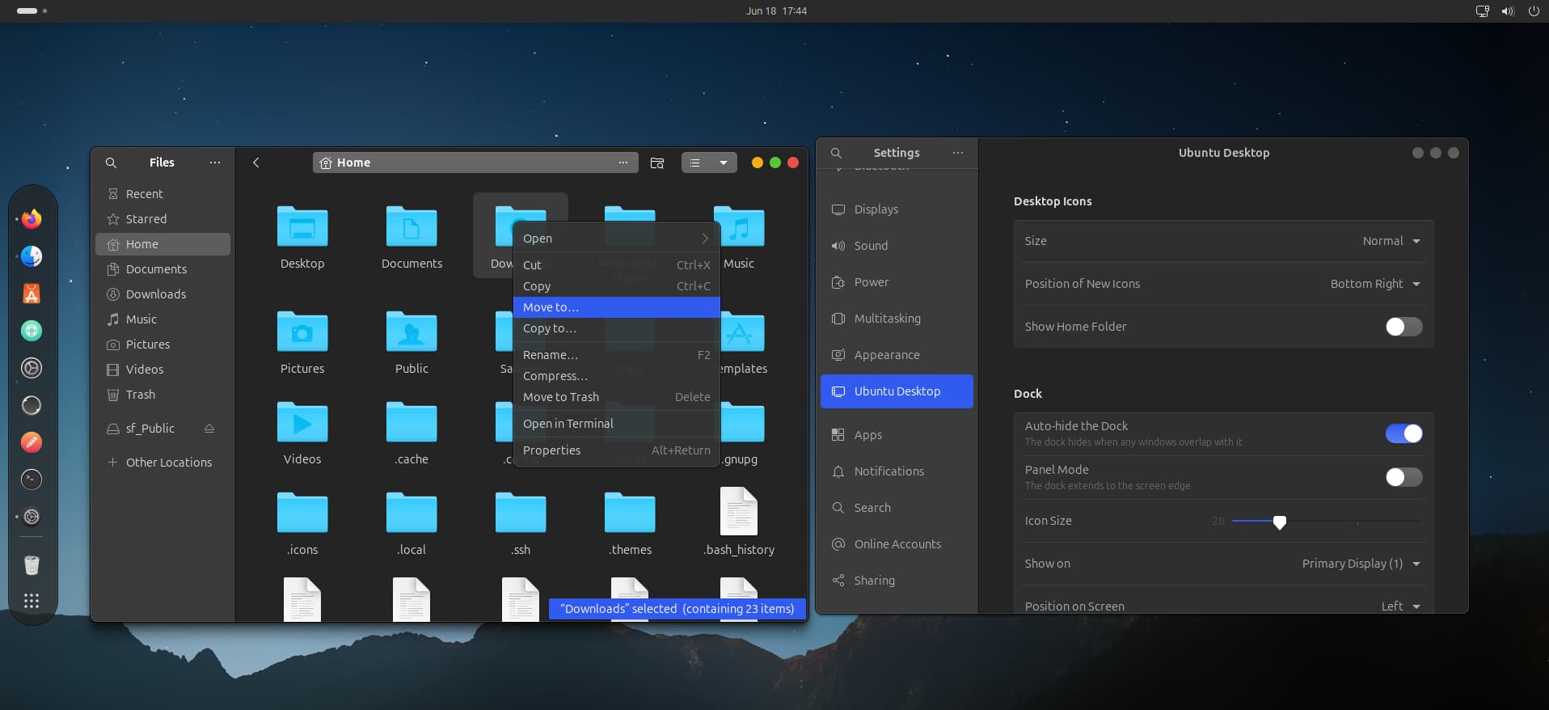Open the Show on display dropdown
Viewport: 1549px width, 710px height.
(x=1361, y=564)
